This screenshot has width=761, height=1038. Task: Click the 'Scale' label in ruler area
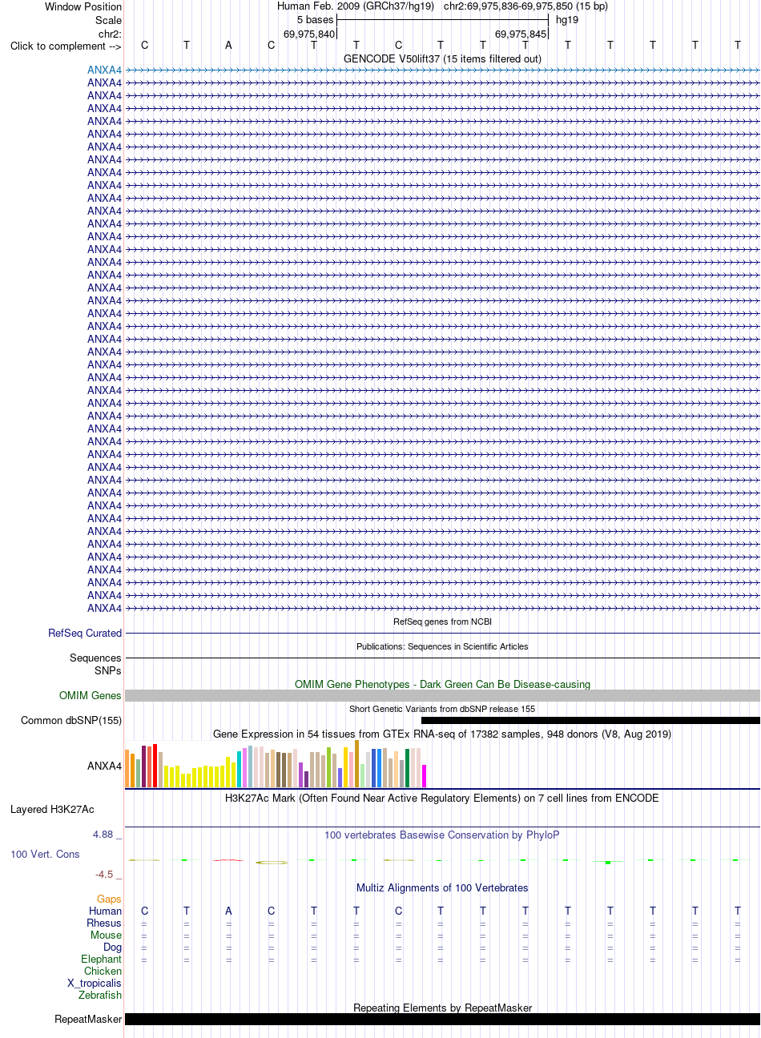[x=108, y=20]
